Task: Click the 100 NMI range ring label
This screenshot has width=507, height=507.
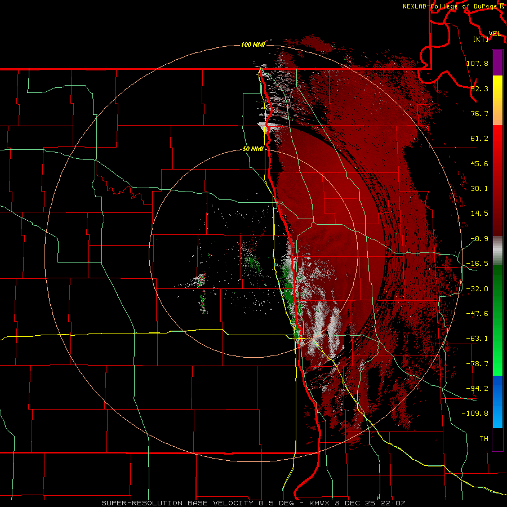Action: coord(253,45)
